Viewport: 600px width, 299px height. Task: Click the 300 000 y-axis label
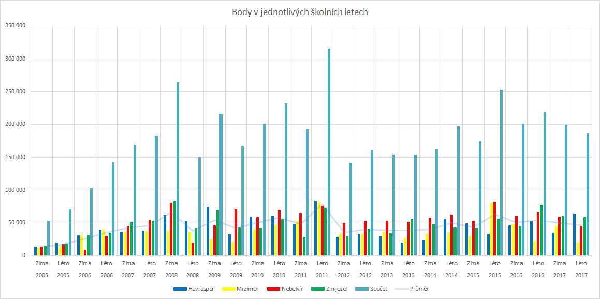coord(15,59)
